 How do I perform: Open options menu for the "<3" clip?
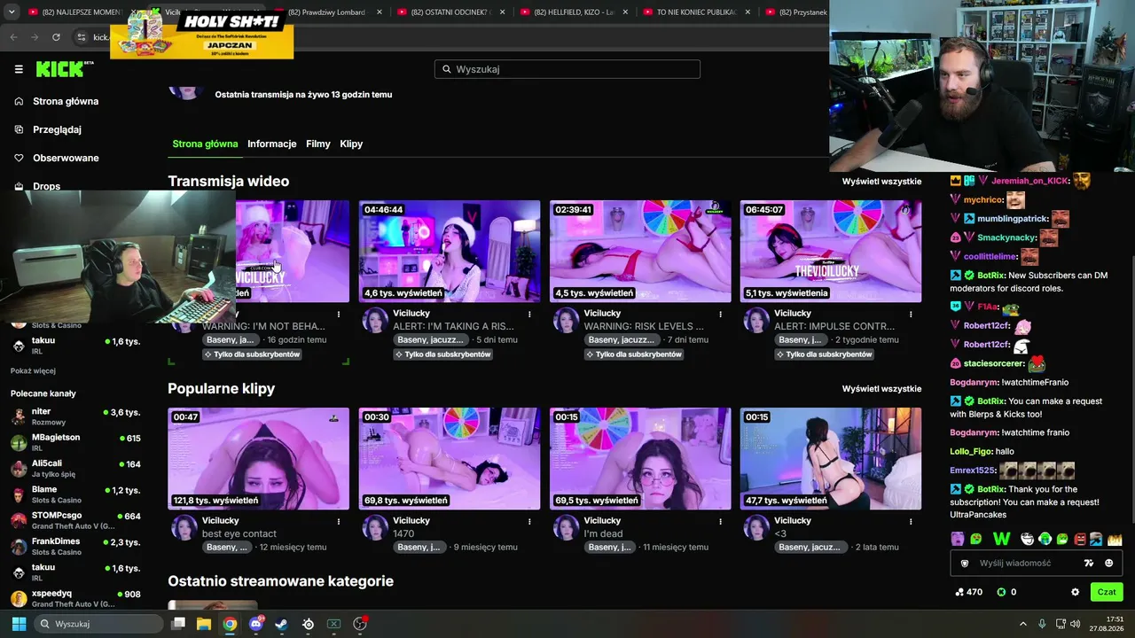point(911,521)
